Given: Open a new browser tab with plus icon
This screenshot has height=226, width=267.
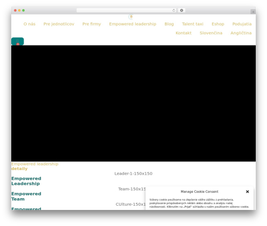Looking at the screenshot, I should point(253,12).
